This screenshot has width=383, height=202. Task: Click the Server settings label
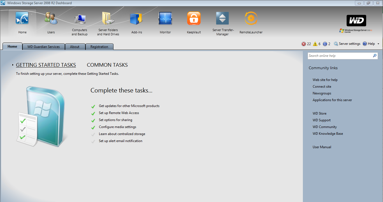point(350,44)
